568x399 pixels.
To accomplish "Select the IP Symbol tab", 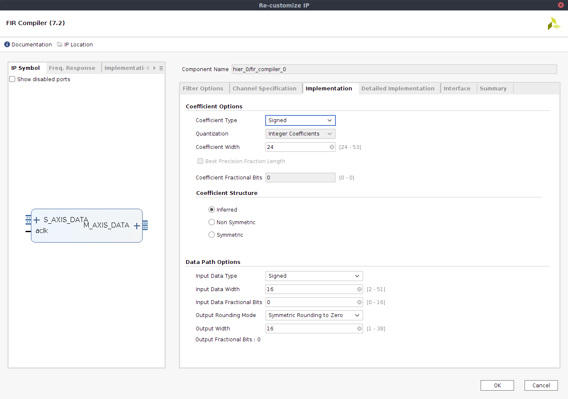I will [26, 68].
